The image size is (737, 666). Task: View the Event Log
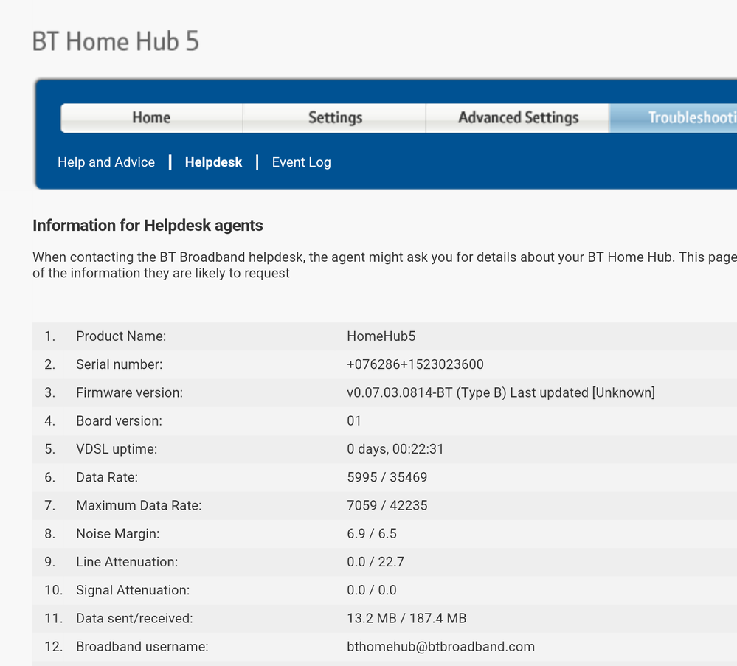(x=301, y=162)
